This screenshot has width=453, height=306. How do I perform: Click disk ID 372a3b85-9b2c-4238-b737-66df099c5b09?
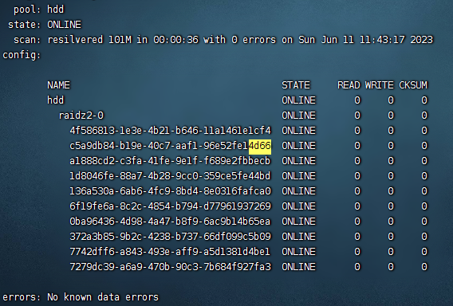coord(170,237)
